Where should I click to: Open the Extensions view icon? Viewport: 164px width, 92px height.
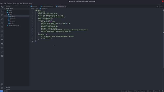[2, 23]
